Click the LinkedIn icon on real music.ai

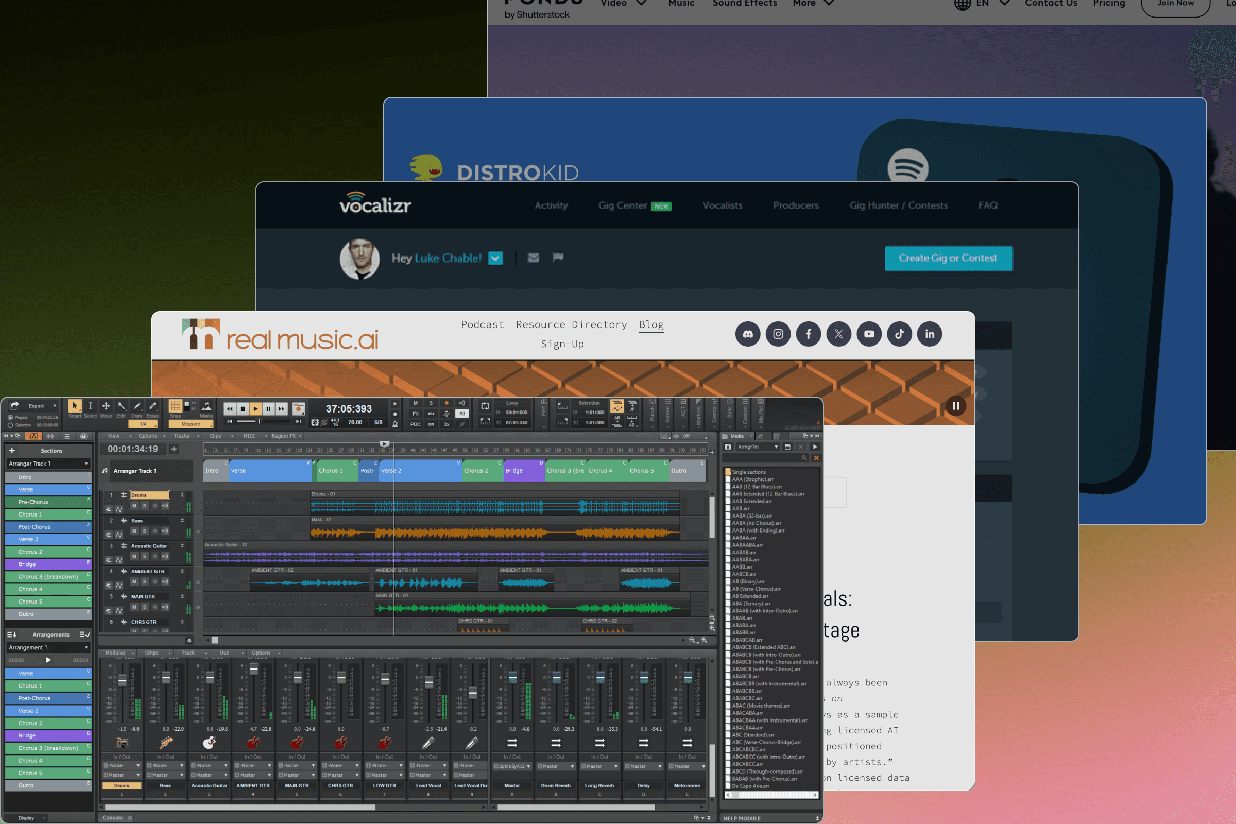[930, 334]
